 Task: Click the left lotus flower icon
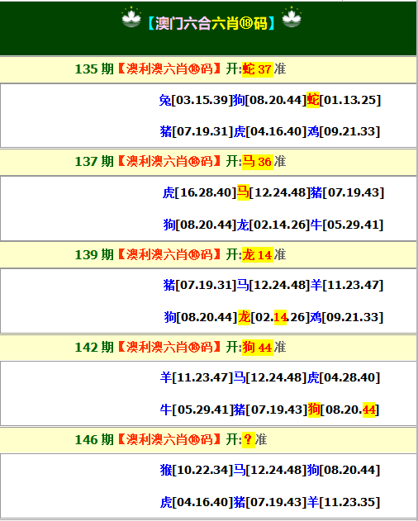[x=131, y=17]
